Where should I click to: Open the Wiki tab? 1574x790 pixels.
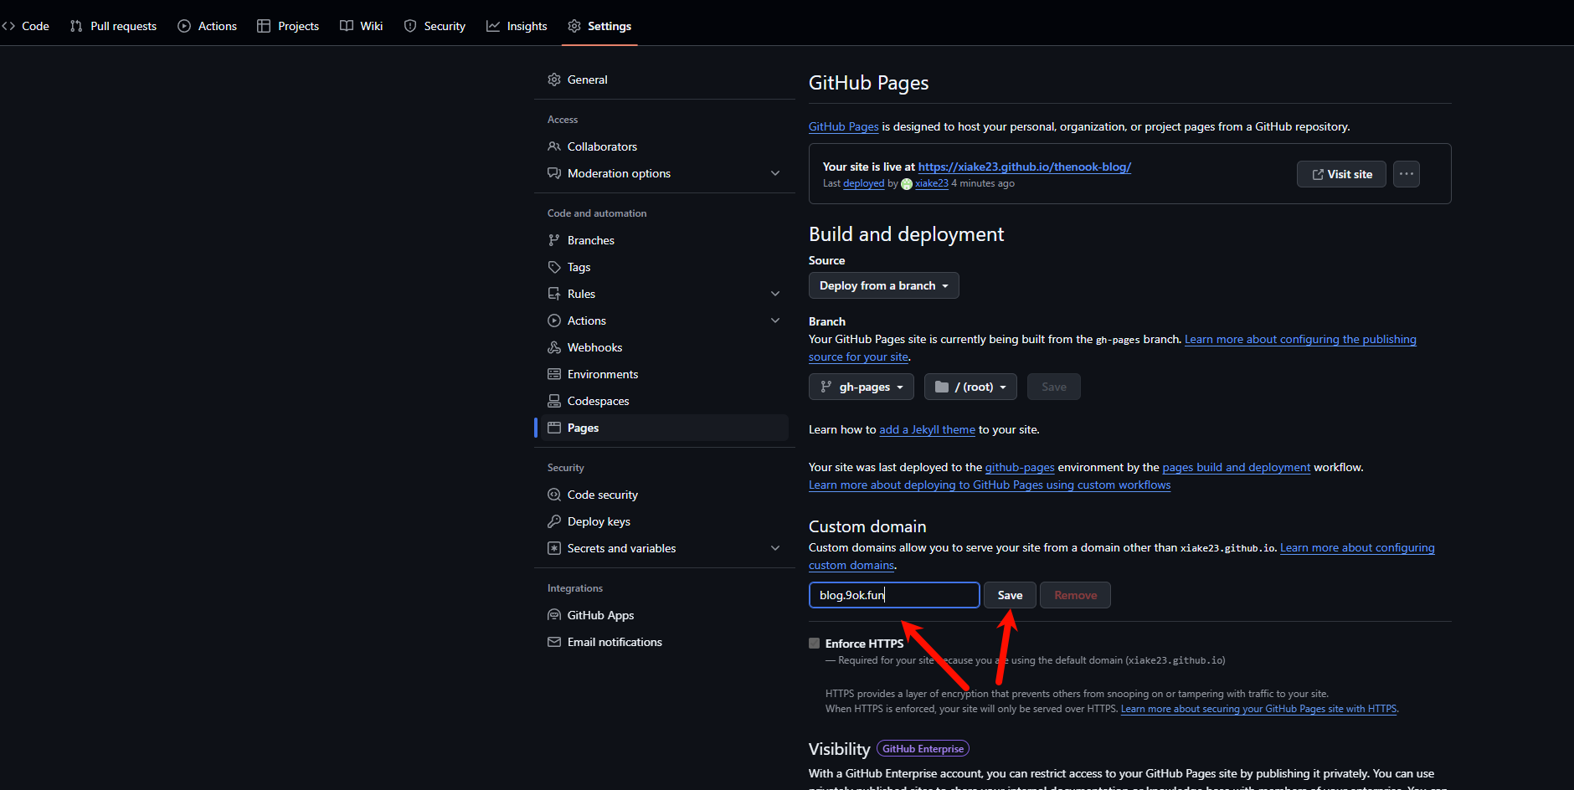(x=362, y=26)
